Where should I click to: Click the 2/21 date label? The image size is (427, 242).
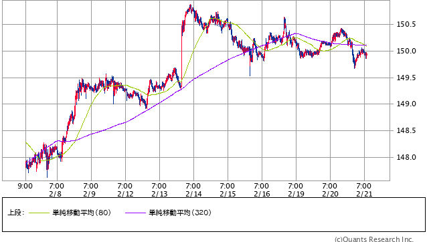coord(364,194)
